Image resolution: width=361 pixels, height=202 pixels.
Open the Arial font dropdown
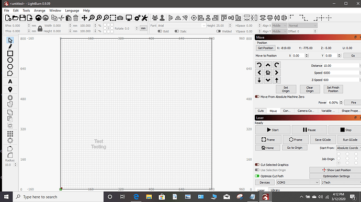(x=182, y=26)
